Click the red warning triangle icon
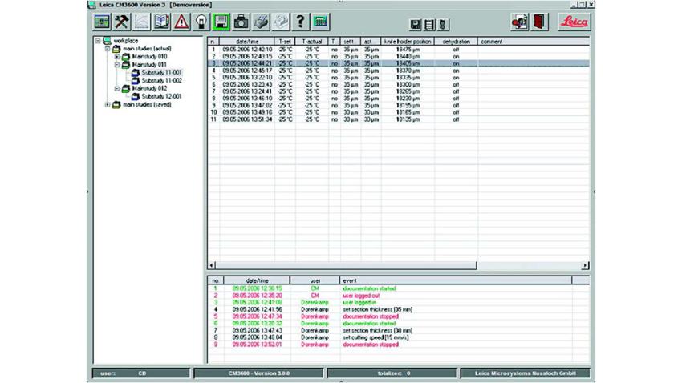682x383 pixels. pos(181,22)
